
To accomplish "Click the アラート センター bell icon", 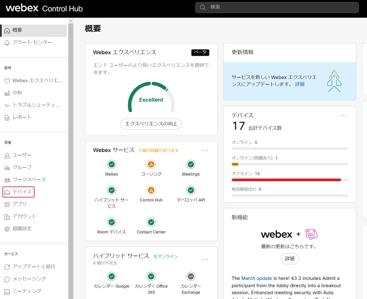I will click(7, 43).
